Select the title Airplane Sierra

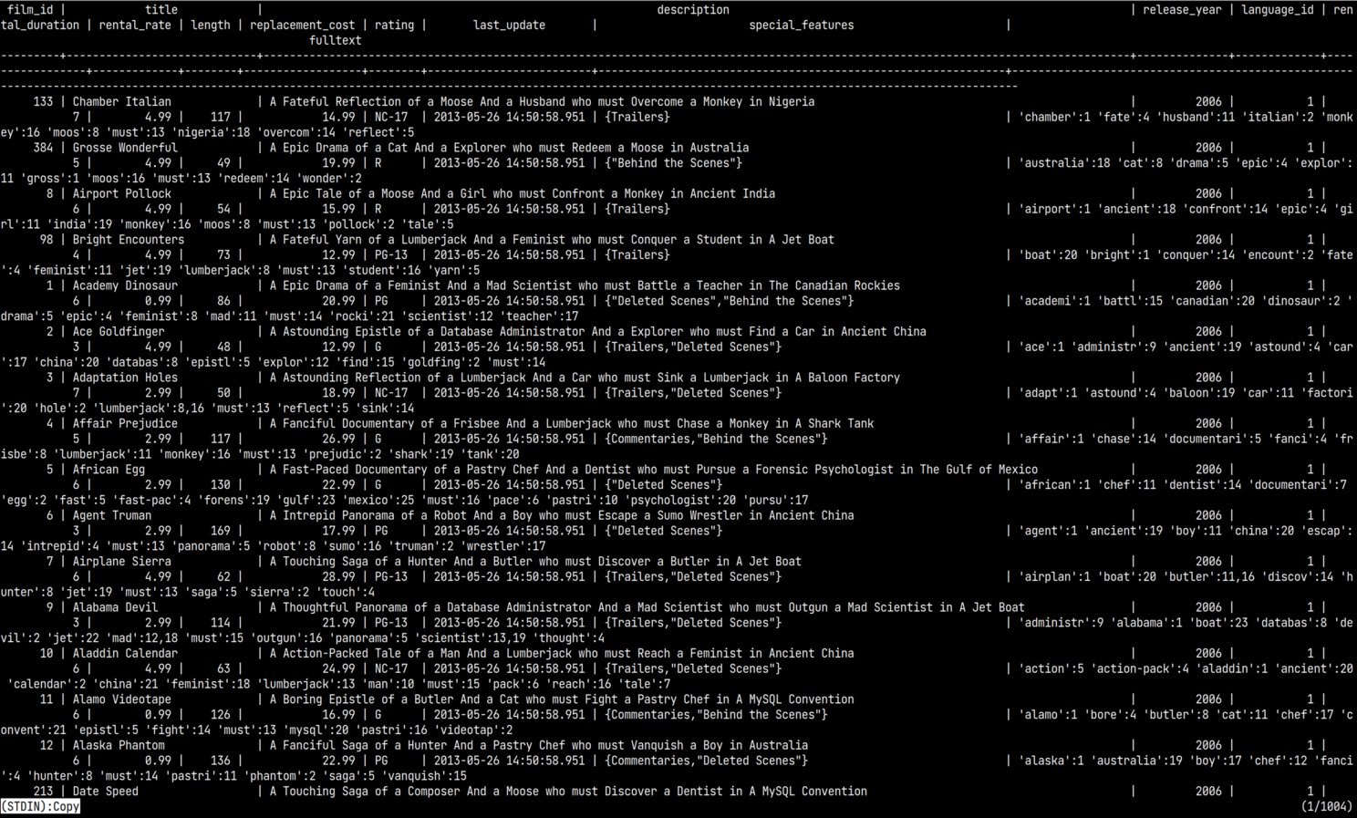[122, 562]
